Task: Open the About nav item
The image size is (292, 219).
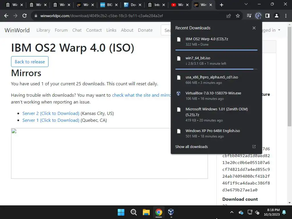Action: (x=127, y=30)
